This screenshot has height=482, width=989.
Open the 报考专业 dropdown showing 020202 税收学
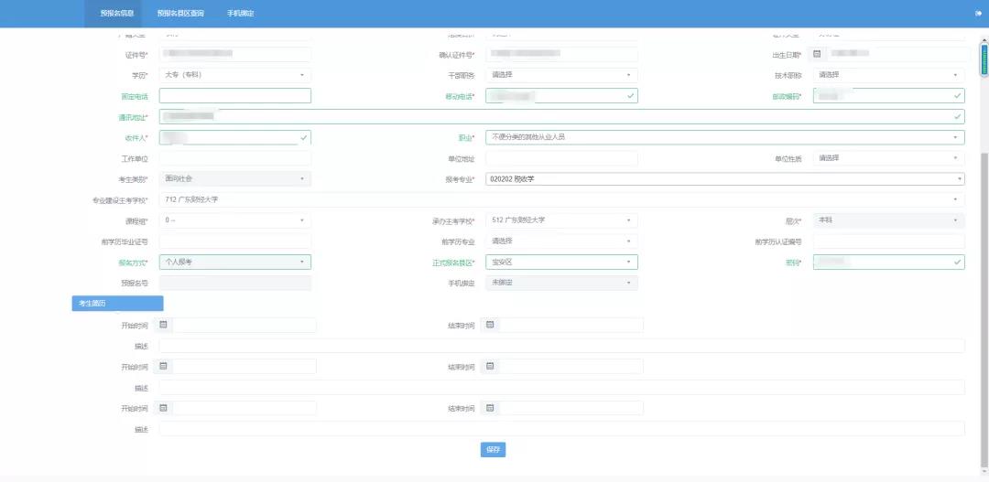point(724,179)
